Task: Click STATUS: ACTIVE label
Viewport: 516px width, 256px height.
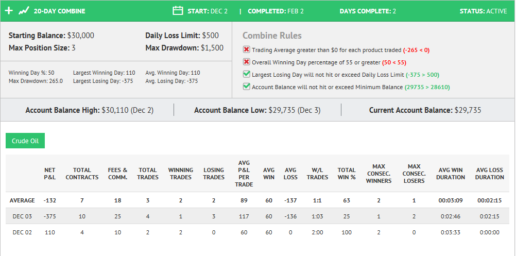Action: tap(484, 11)
